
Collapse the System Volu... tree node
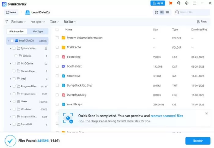pos(10,48)
